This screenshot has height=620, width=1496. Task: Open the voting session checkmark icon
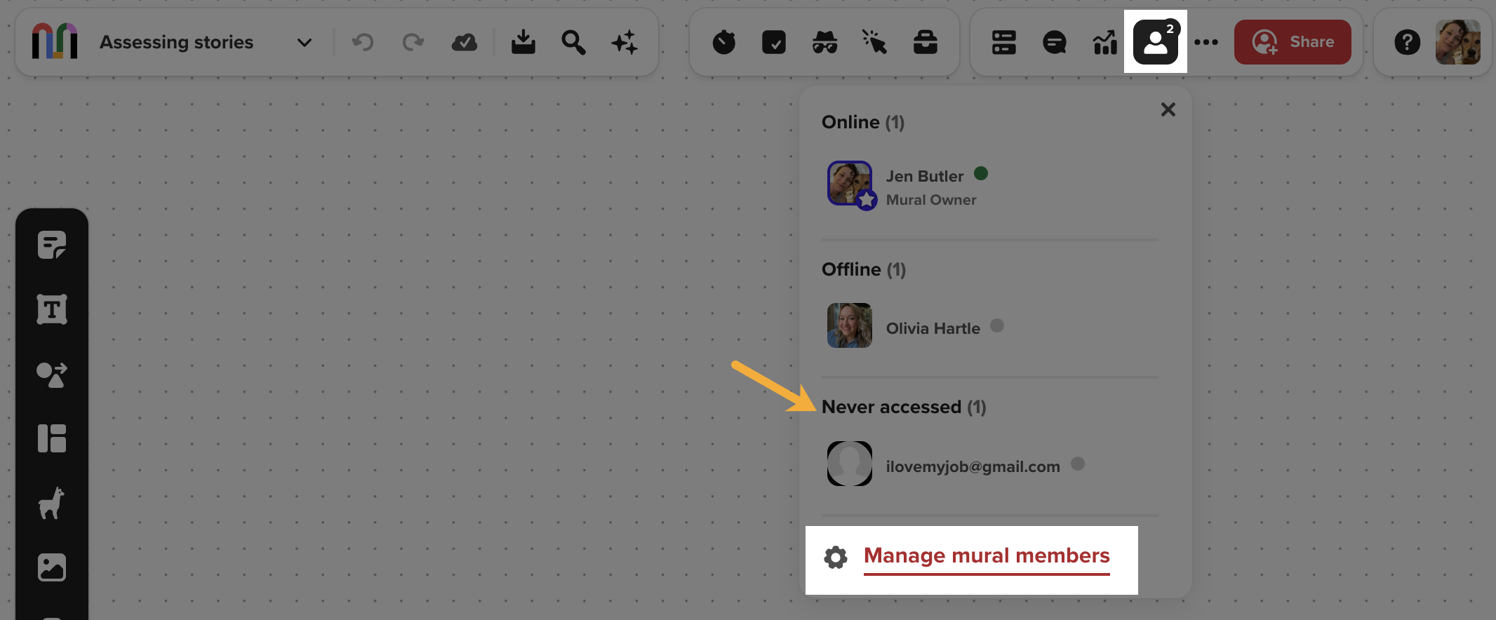click(x=774, y=42)
